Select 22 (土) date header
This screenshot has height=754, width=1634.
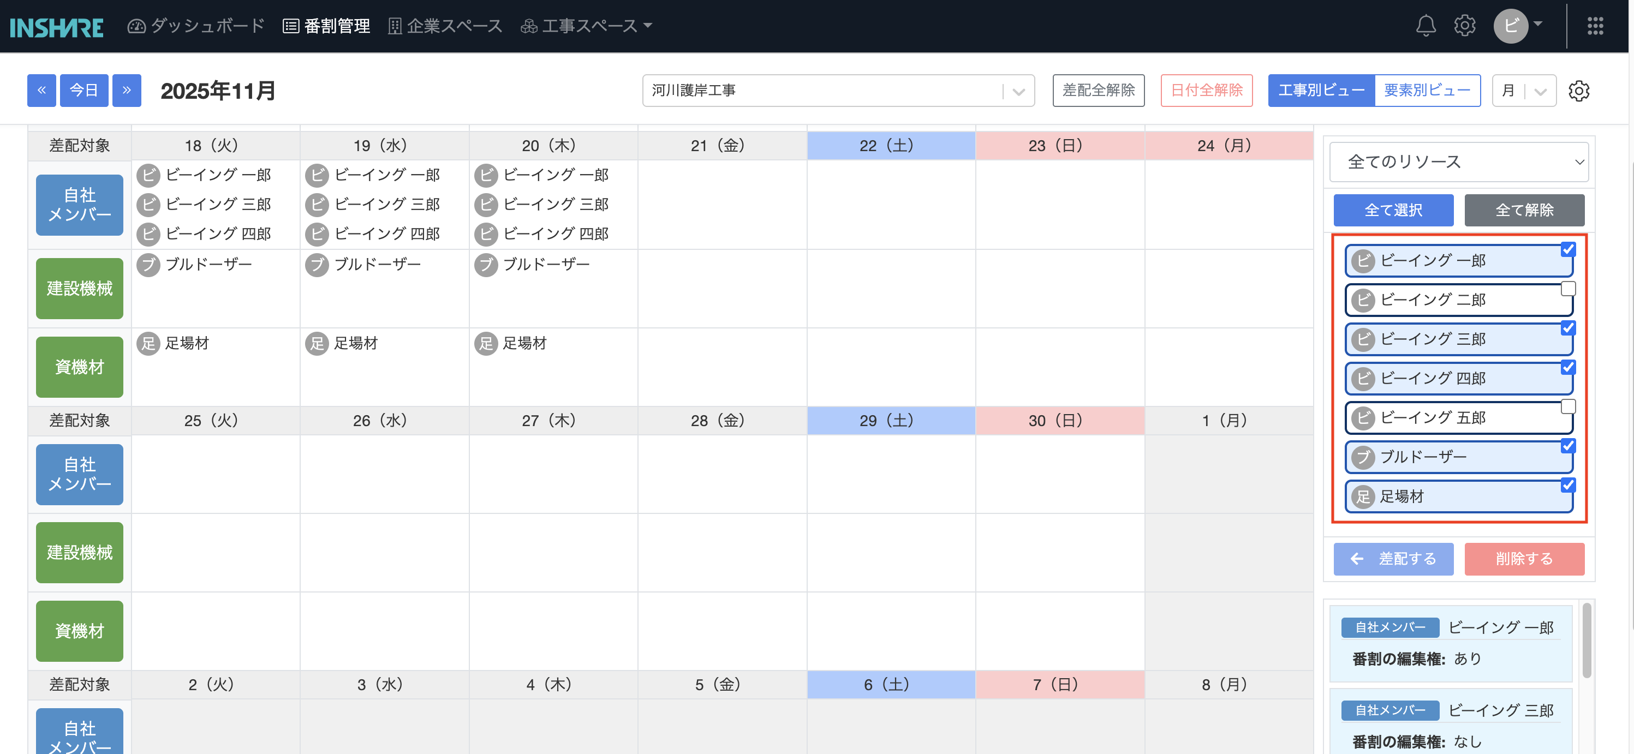click(891, 146)
